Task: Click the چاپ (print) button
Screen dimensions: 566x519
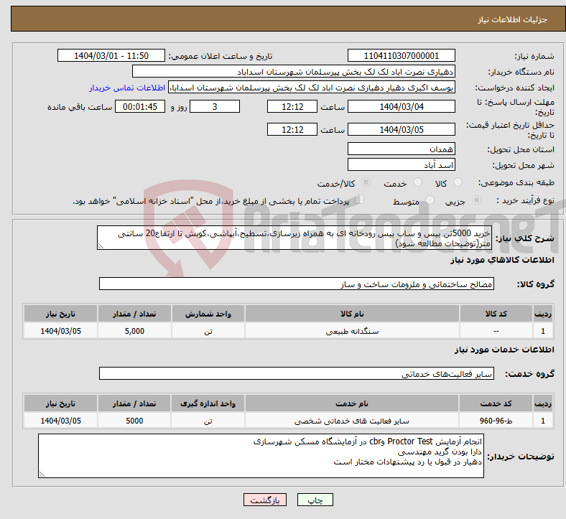Action: coord(315,500)
